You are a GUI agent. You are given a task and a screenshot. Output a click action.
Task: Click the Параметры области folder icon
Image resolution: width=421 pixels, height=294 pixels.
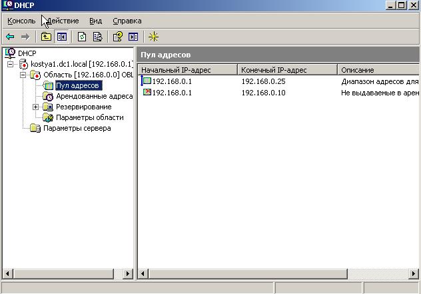pos(48,118)
